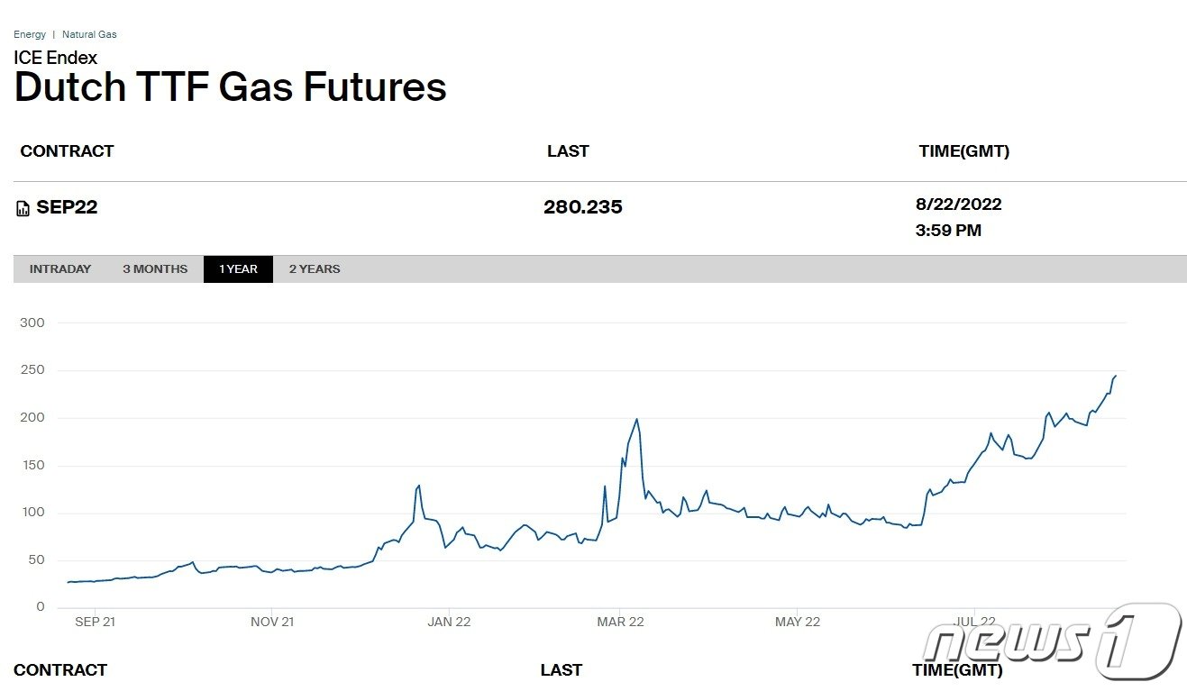Click the news1 watermark logo
Viewport: 1187px width, 691px height.
1051,640
